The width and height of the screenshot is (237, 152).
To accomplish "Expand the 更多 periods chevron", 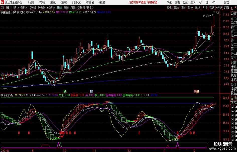I will coord(93,8).
